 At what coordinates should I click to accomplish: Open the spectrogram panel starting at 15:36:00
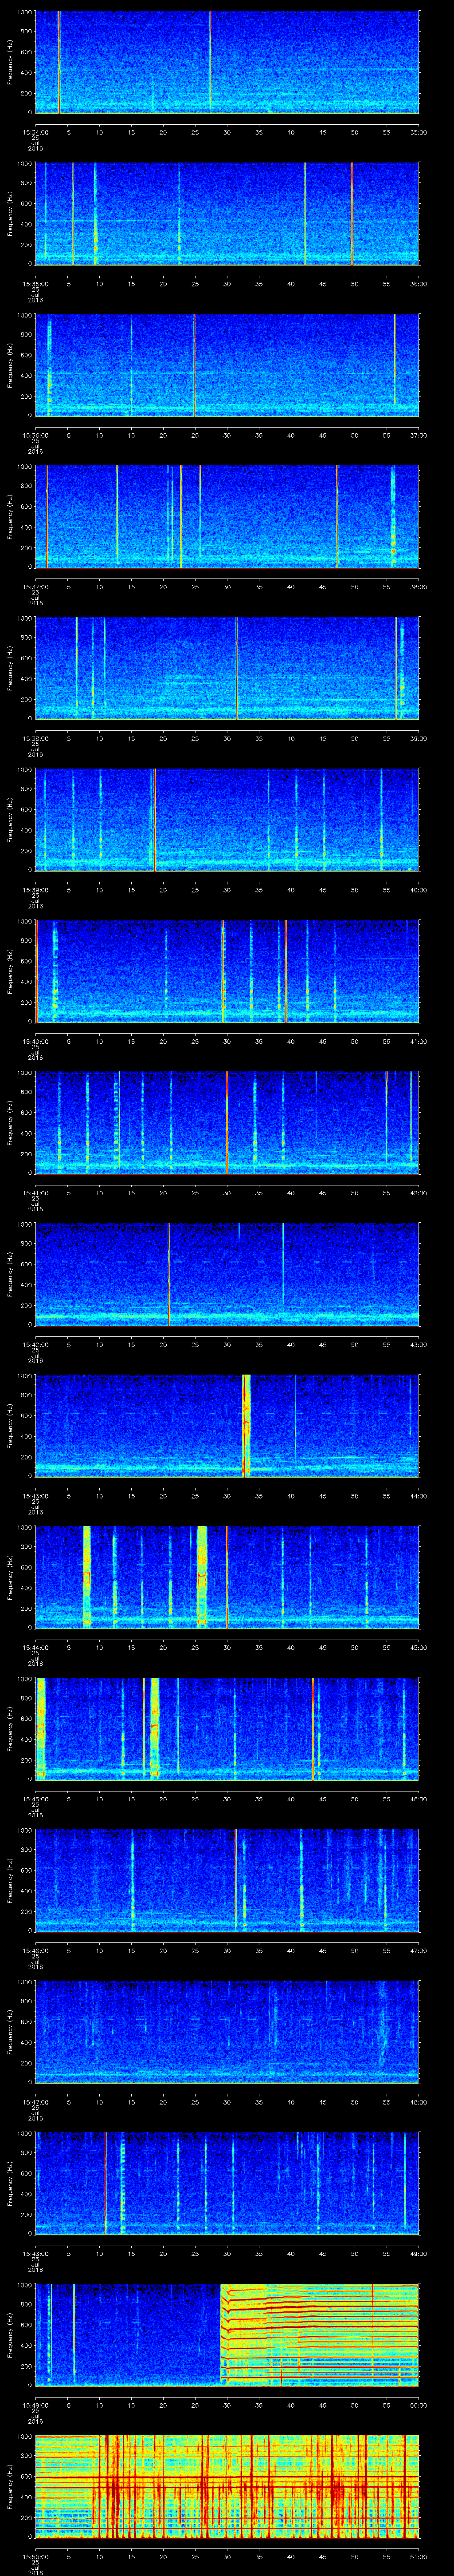point(227,364)
